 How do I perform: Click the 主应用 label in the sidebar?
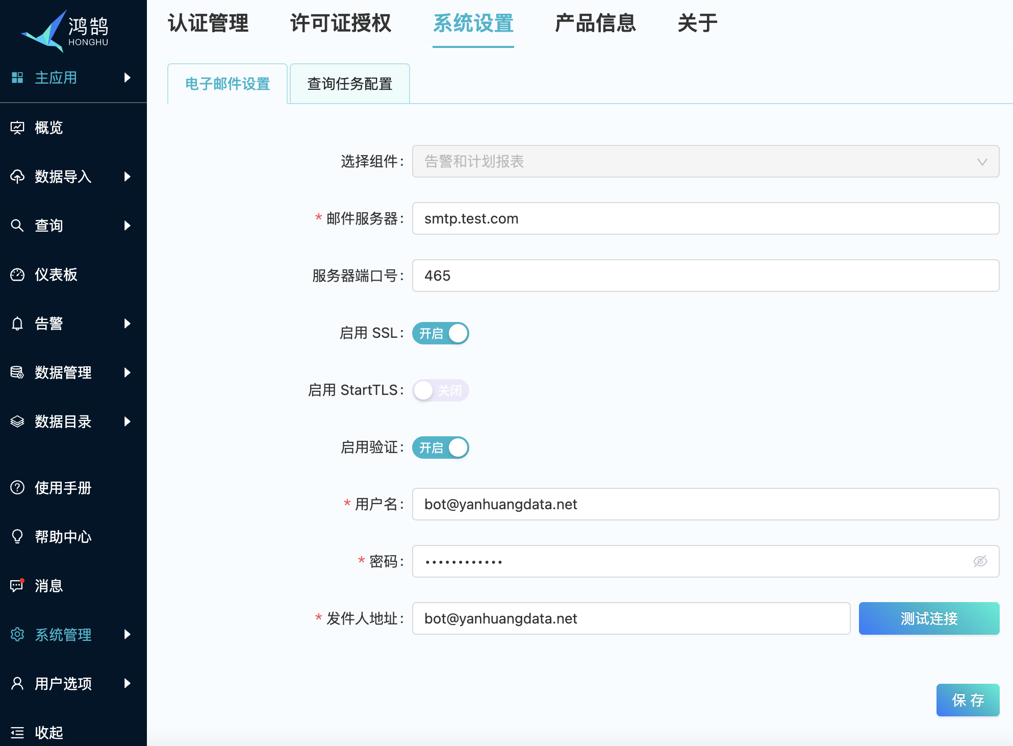pos(56,78)
